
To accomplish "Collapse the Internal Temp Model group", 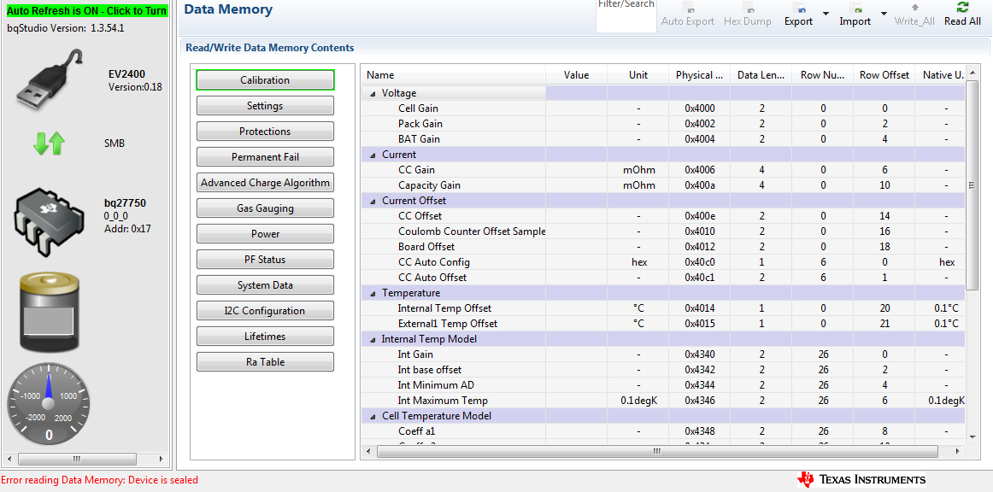I will pyautogui.click(x=373, y=339).
